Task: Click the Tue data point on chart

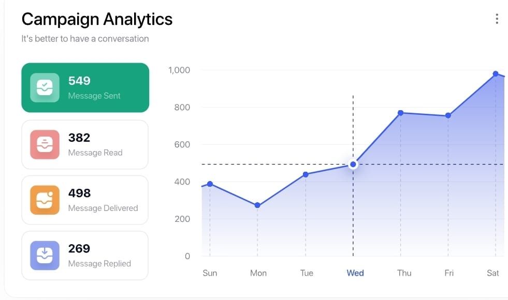Action: [x=306, y=174]
